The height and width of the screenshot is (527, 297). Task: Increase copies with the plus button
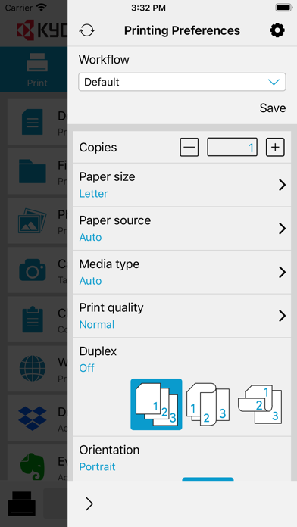pos(275,147)
